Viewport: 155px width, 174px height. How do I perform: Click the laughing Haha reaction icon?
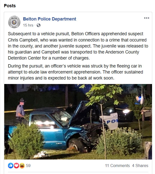[22, 165]
